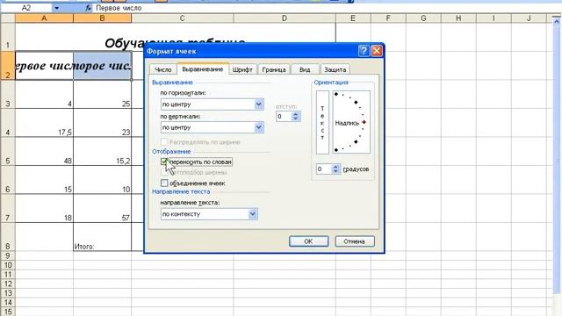Click the select-all corner of sheet

pos(8,18)
